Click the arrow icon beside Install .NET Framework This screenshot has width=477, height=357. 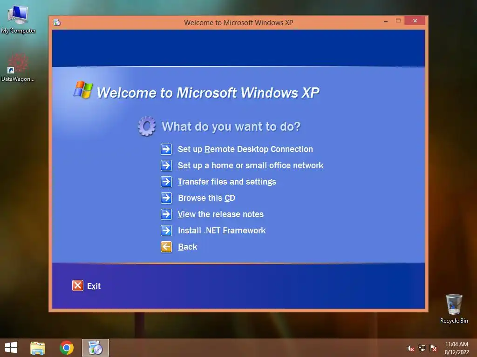click(166, 231)
